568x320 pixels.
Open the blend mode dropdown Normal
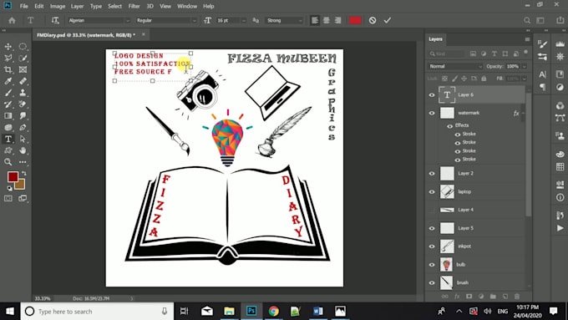tap(455, 66)
